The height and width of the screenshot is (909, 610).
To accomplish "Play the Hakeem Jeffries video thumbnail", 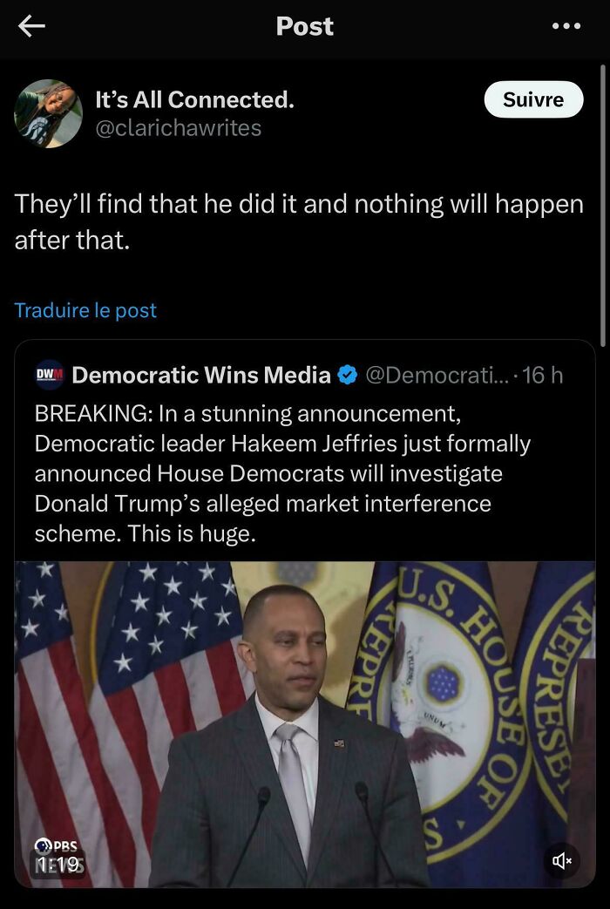I will coord(305,723).
